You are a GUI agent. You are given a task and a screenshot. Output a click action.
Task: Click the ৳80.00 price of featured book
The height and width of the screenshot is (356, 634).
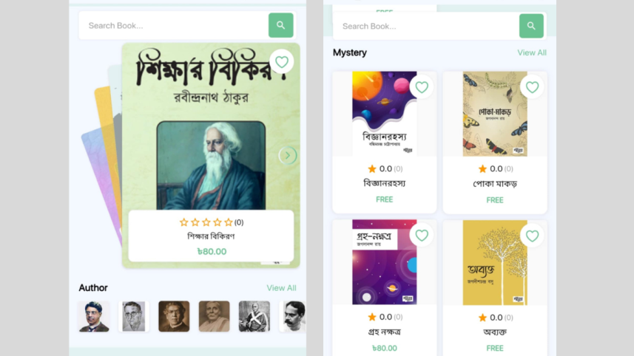click(212, 251)
